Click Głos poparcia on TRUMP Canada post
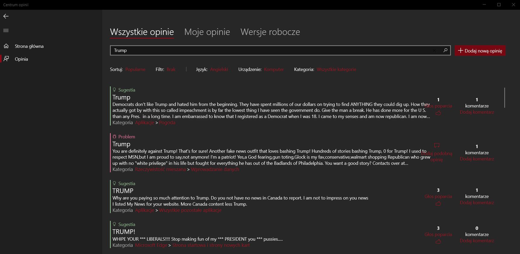The image size is (520, 254). pyautogui.click(x=438, y=196)
